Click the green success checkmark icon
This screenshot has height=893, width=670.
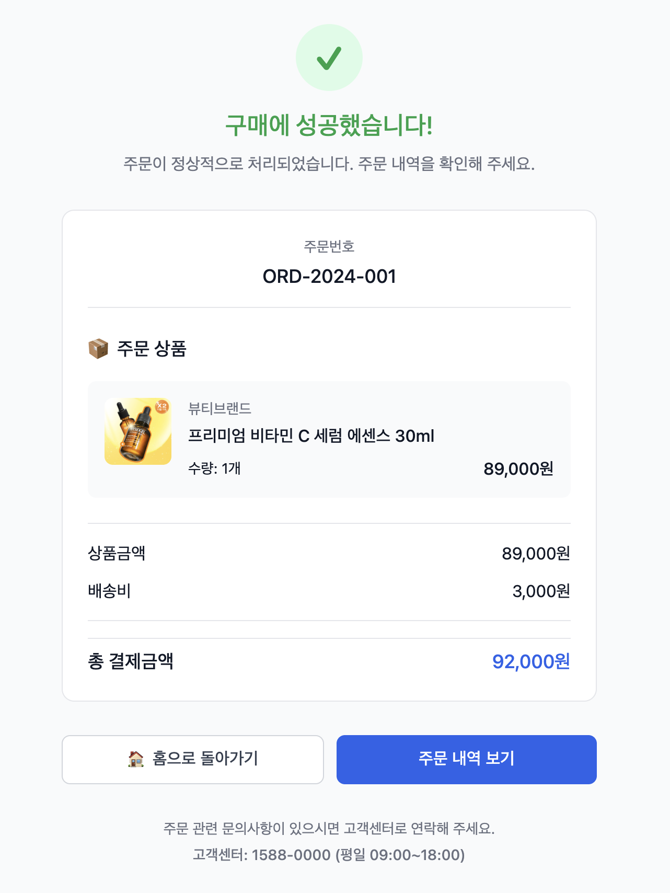tap(329, 58)
